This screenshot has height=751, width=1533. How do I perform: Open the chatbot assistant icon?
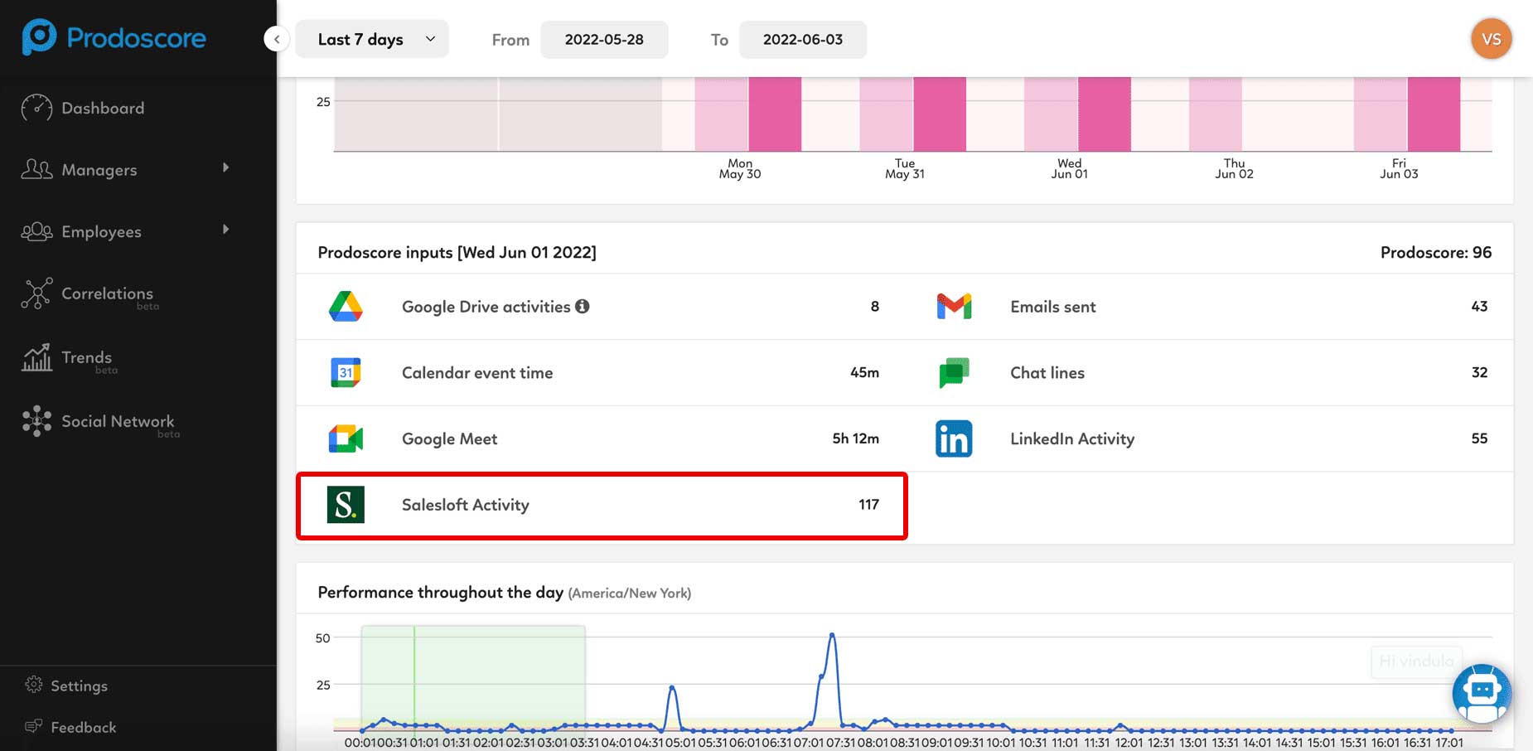coord(1482,693)
